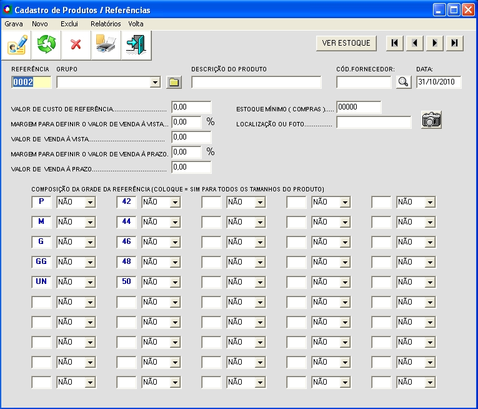
Task: Close the Cadastro de Produtos window
Action: coord(468,10)
